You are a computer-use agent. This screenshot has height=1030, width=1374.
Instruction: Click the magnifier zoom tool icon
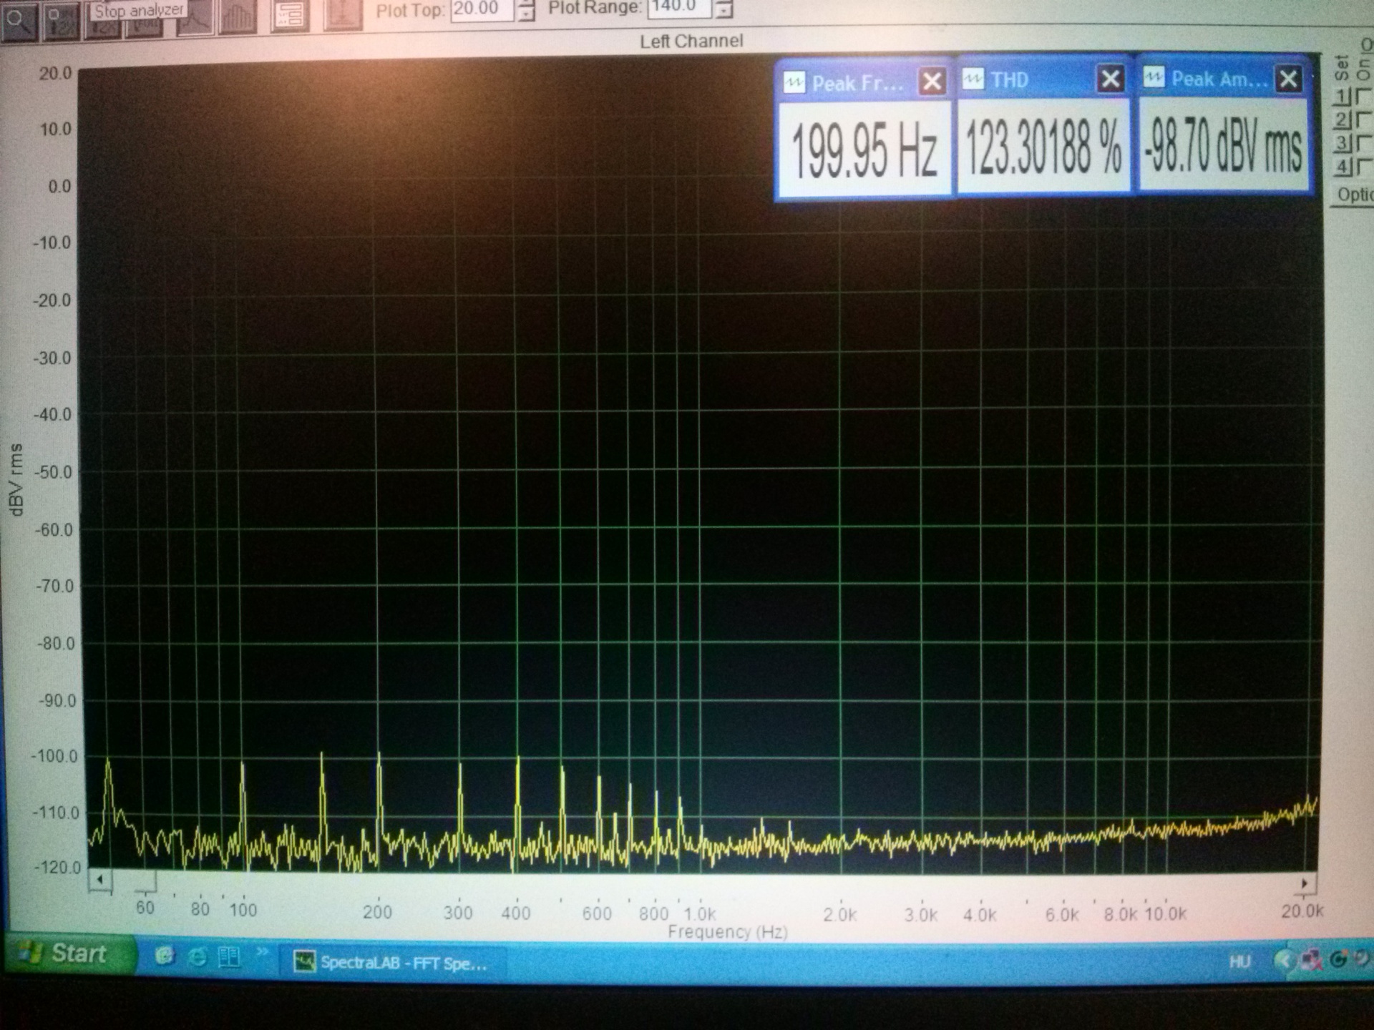[18, 21]
